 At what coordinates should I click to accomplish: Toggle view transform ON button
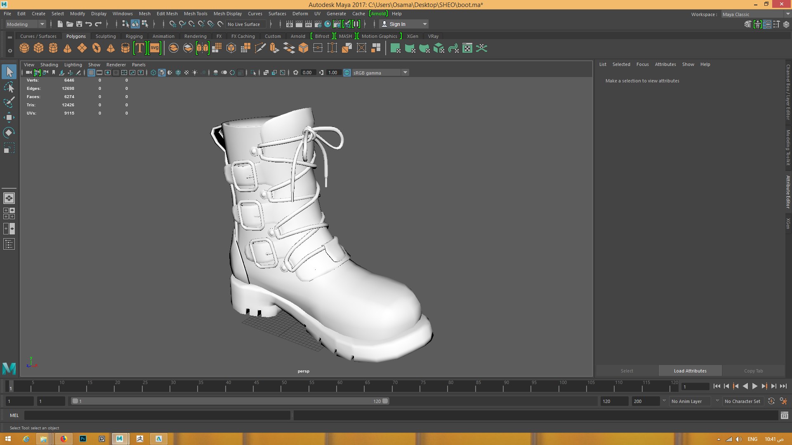[x=347, y=73]
